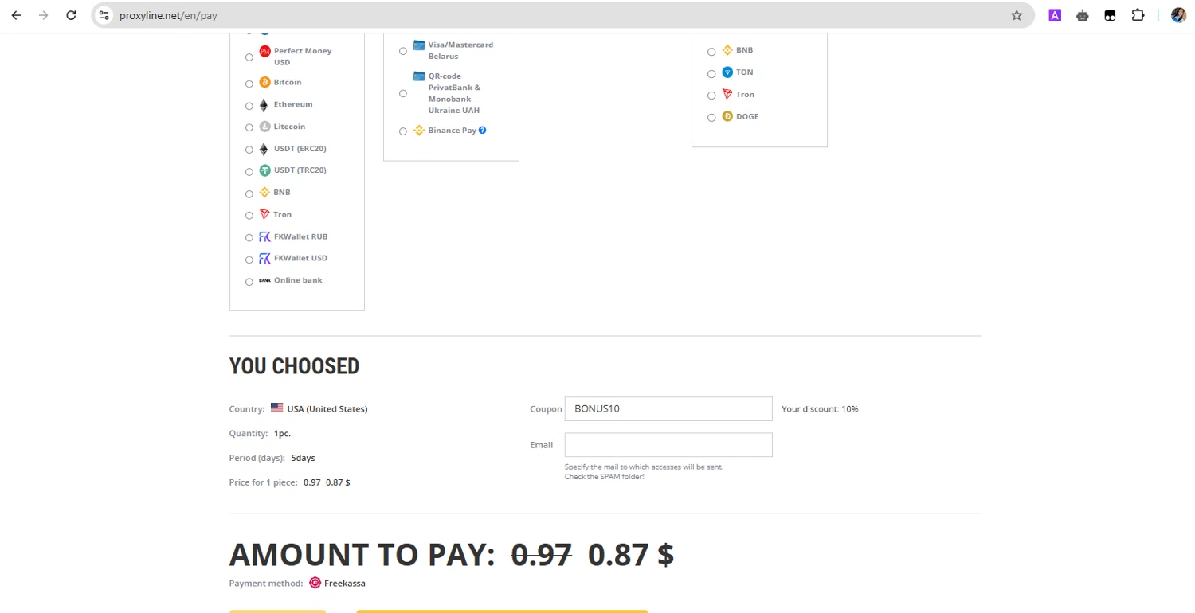
Task: Select the Bitcoin radio button
Action: click(249, 84)
